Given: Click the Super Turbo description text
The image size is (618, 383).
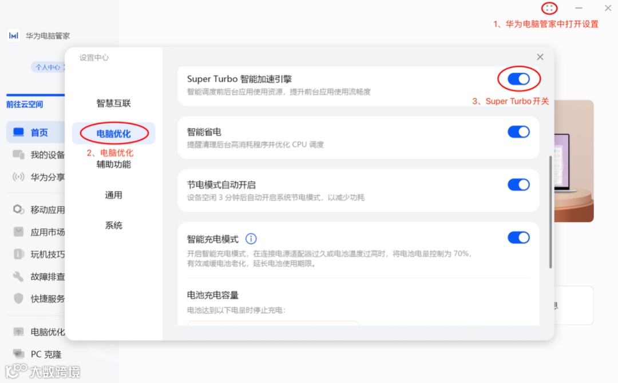Looking at the screenshot, I should [x=279, y=91].
